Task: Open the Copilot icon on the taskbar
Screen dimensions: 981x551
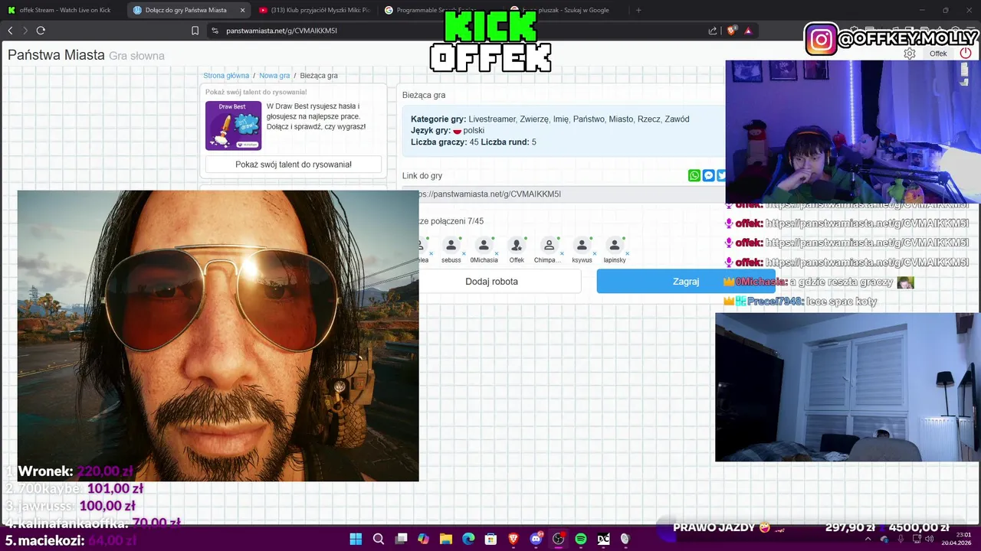Action: pyautogui.click(x=424, y=539)
